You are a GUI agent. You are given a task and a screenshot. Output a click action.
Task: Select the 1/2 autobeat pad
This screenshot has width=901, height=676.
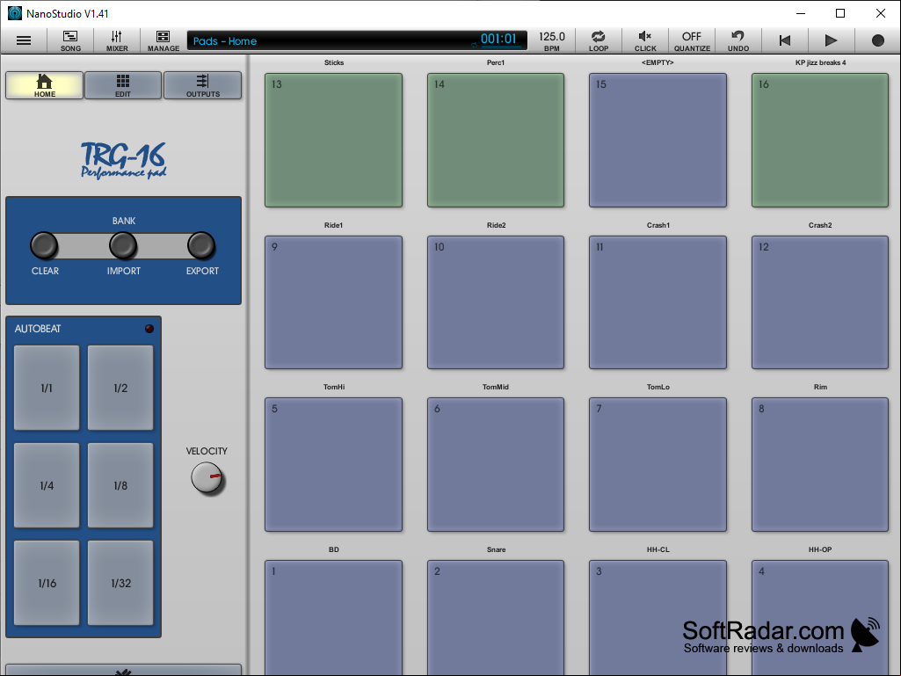pos(120,388)
